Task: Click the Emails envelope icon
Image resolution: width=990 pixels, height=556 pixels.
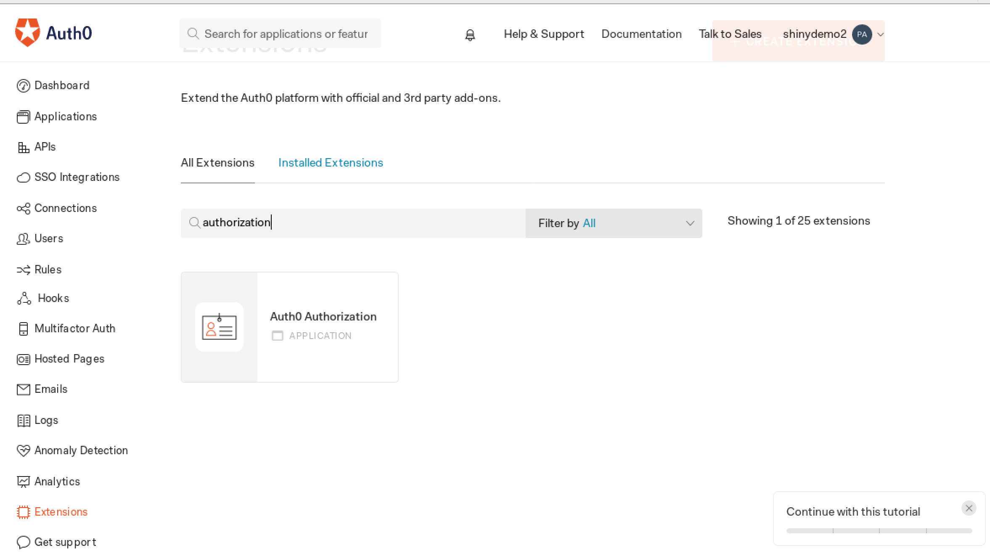Action: pyautogui.click(x=23, y=389)
